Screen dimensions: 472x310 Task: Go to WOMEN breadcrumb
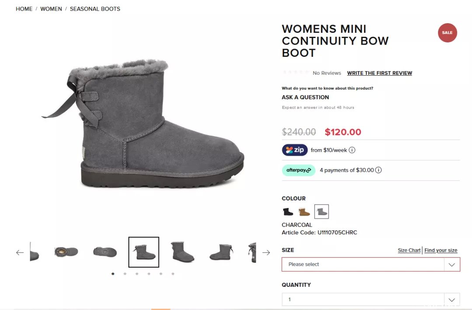[x=51, y=9]
